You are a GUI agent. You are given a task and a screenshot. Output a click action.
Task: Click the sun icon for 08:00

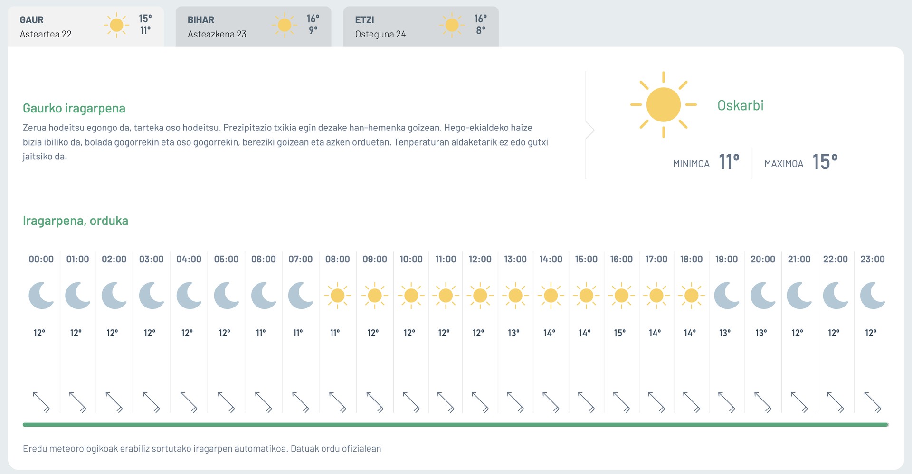(338, 296)
